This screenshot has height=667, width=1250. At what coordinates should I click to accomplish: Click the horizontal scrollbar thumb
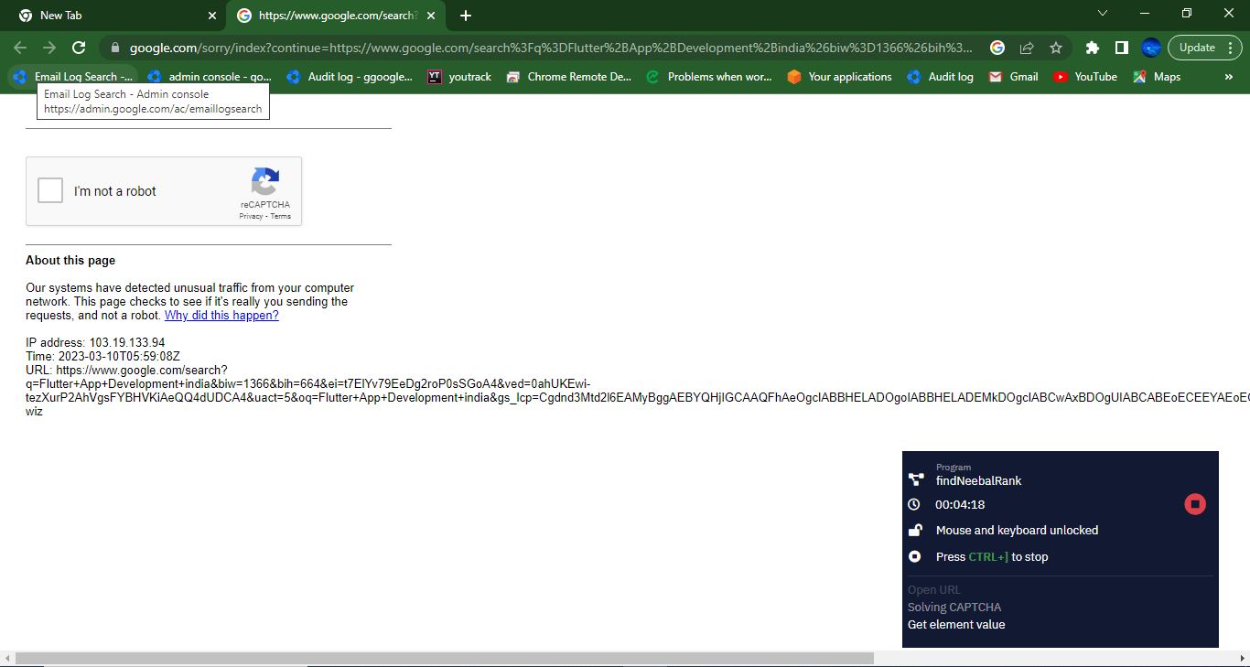click(x=444, y=659)
